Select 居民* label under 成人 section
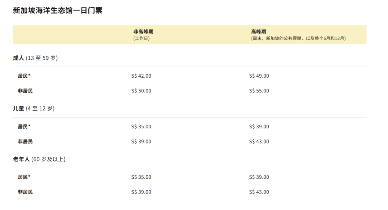This screenshot has height=210, width=388. pos(24,76)
